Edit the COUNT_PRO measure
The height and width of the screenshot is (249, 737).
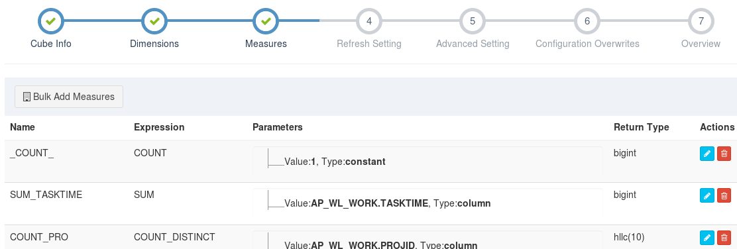click(x=707, y=238)
